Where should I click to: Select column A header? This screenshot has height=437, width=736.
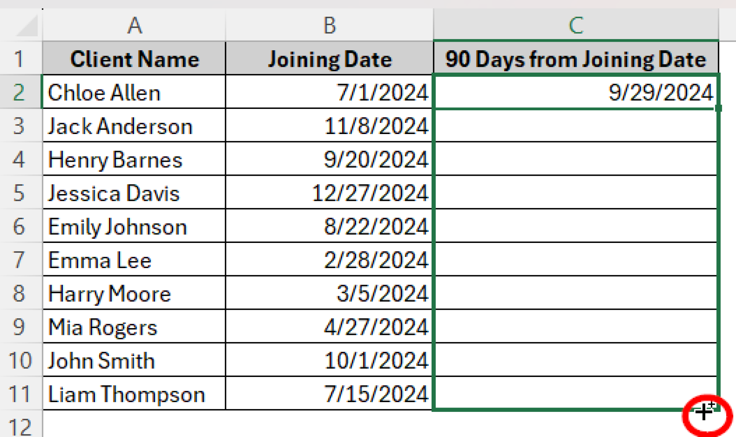tap(134, 25)
